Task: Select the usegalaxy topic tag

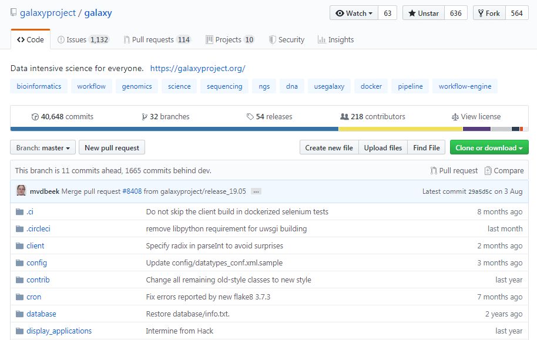Action: click(x=329, y=86)
